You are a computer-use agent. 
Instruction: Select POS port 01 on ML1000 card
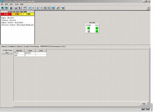97,31
